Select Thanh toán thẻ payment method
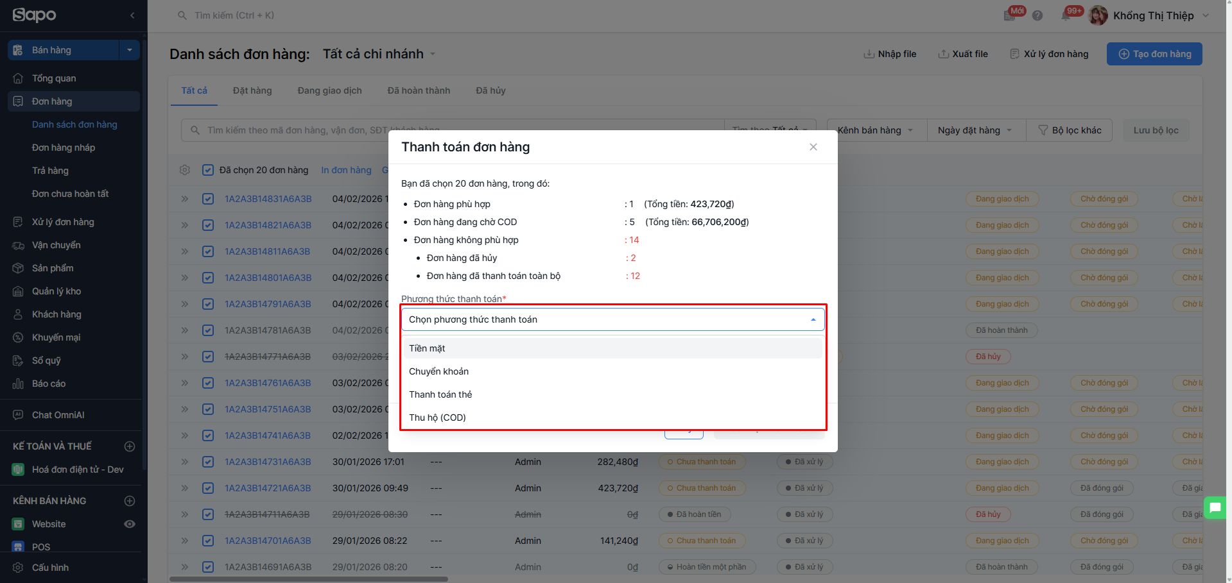The image size is (1232, 583). click(612, 394)
